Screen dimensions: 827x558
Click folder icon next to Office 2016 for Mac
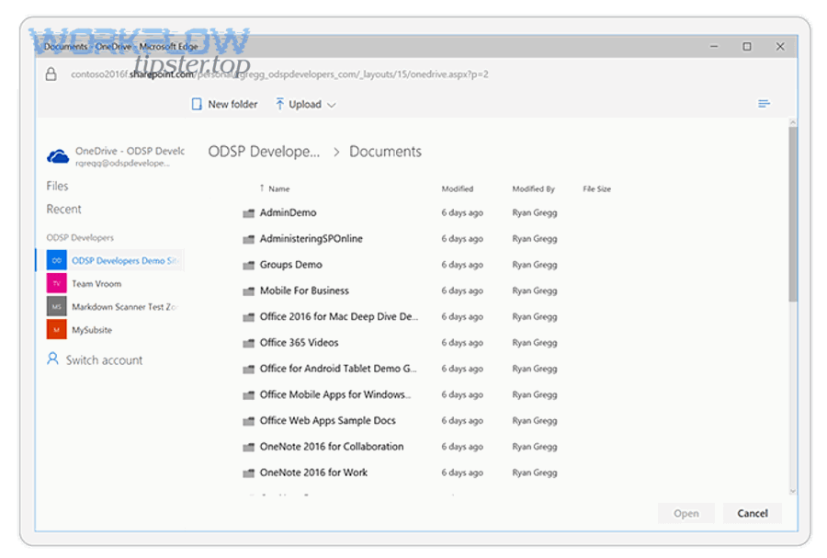point(248,317)
